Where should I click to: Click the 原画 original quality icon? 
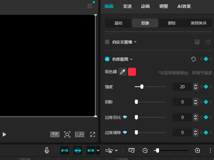(55, 134)
